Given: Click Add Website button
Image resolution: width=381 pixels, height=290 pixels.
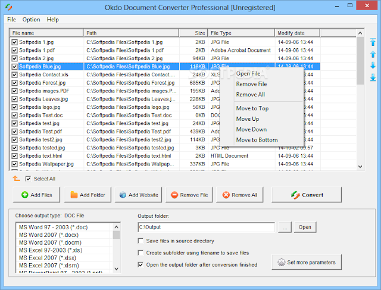Looking at the screenshot, I should (x=138, y=195).
